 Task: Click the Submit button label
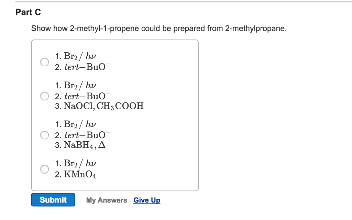tap(53, 200)
